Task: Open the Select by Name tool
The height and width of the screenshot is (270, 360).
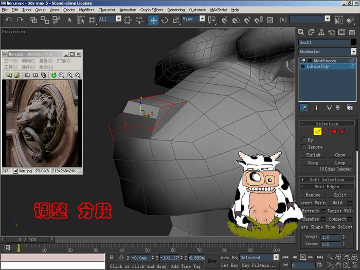Action: (x=81, y=20)
